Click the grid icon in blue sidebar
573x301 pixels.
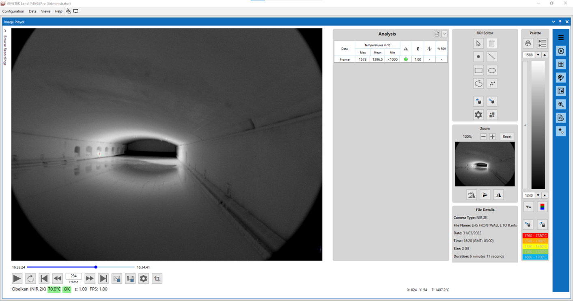click(561, 64)
